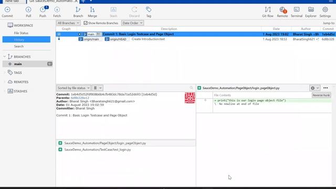Toggle Show Remote Branches checkbox

[x=86, y=23]
